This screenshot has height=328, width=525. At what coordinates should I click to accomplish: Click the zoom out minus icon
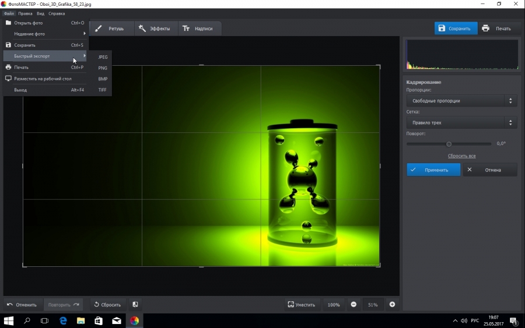(x=353, y=304)
